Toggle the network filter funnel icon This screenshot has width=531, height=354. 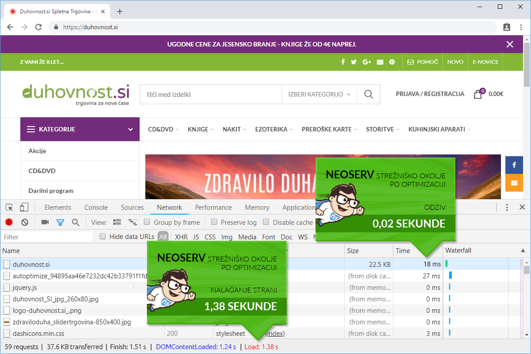pyautogui.click(x=60, y=222)
